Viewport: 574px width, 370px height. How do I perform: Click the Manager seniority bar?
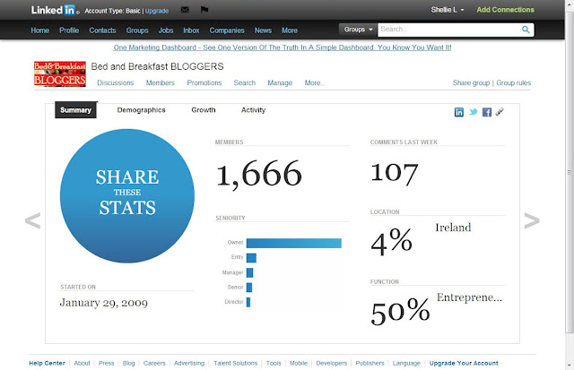249,272
